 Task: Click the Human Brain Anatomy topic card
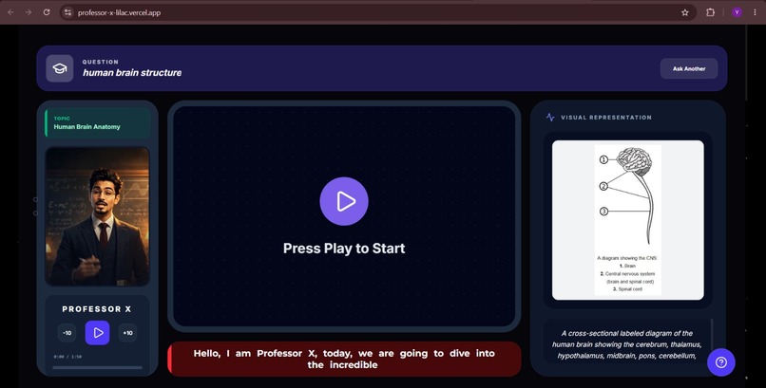click(x=98, y=122)
